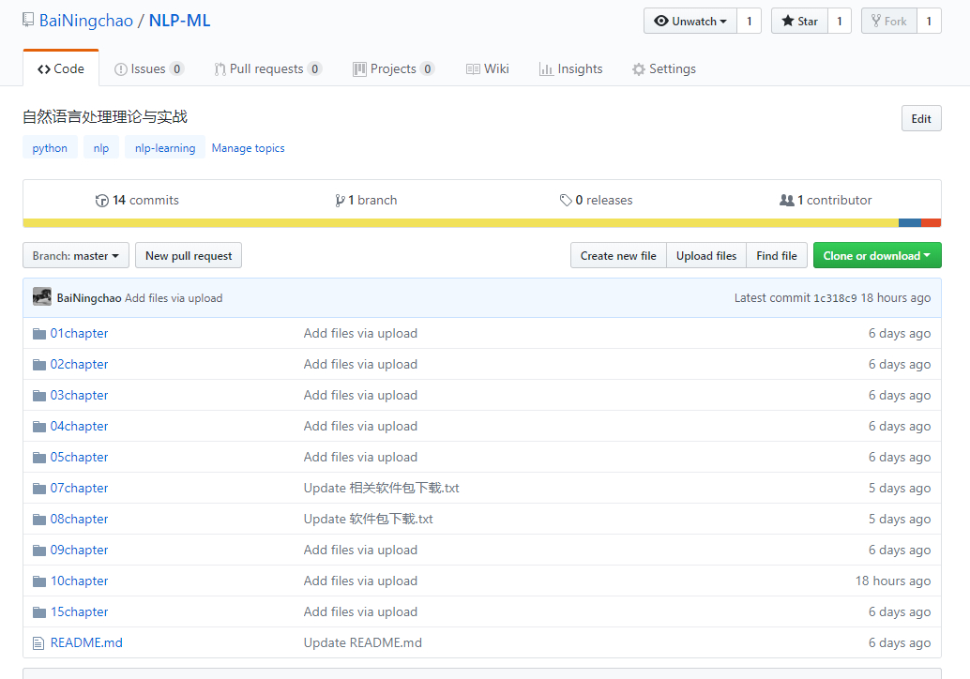Click the red language bar segment
The height and width of the screenshot is (679, 970).
tap(931, 222)
